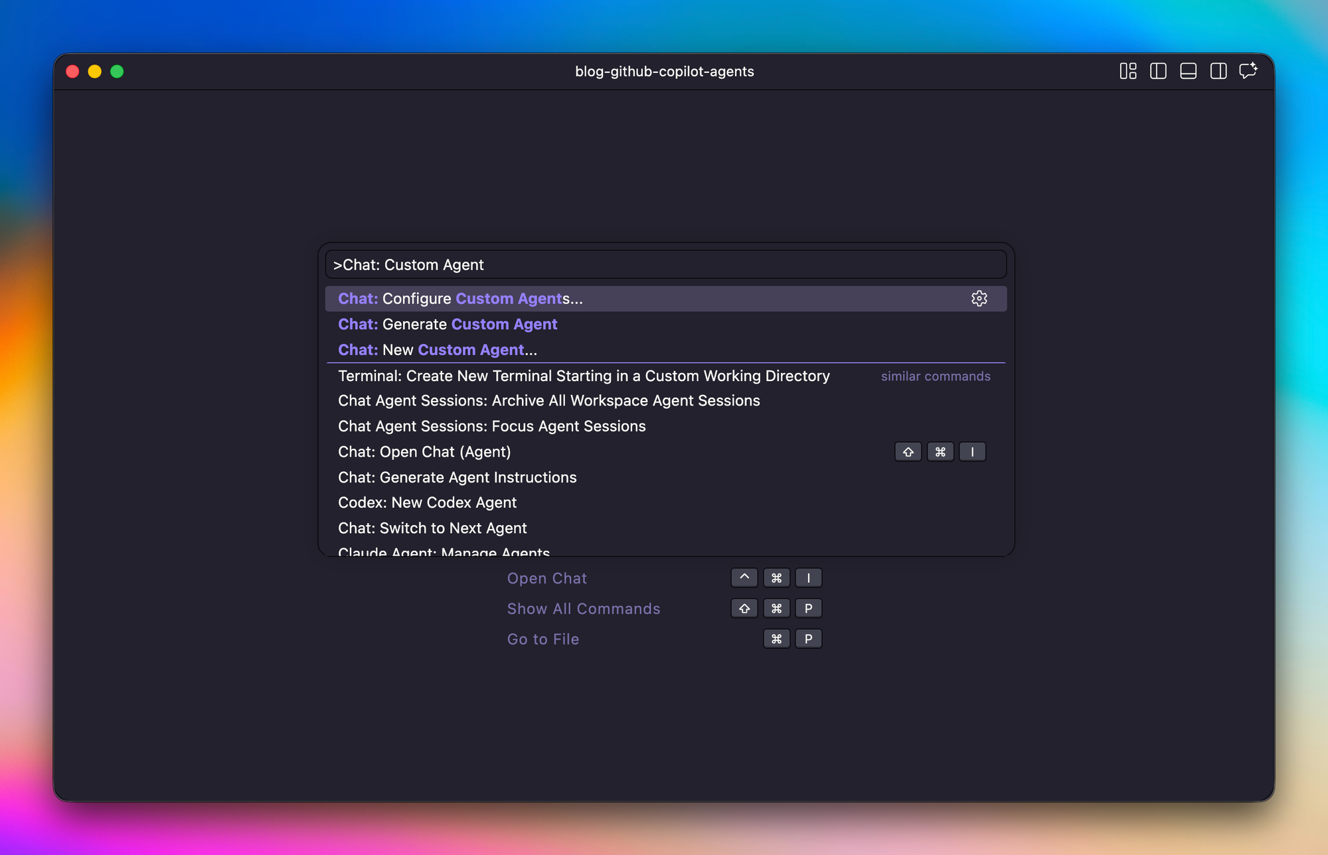Click the Open Chat watermark link
The width and height of the screenshot is (1328, 855).
pyautogui.click(x=546, y=578)
